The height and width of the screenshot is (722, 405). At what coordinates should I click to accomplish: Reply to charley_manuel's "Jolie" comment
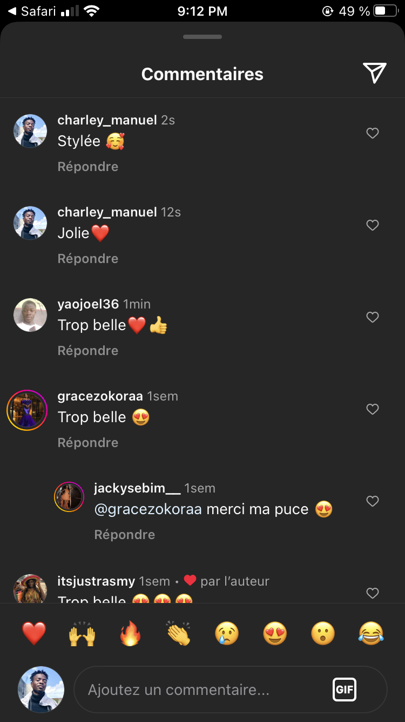point(88,259)
